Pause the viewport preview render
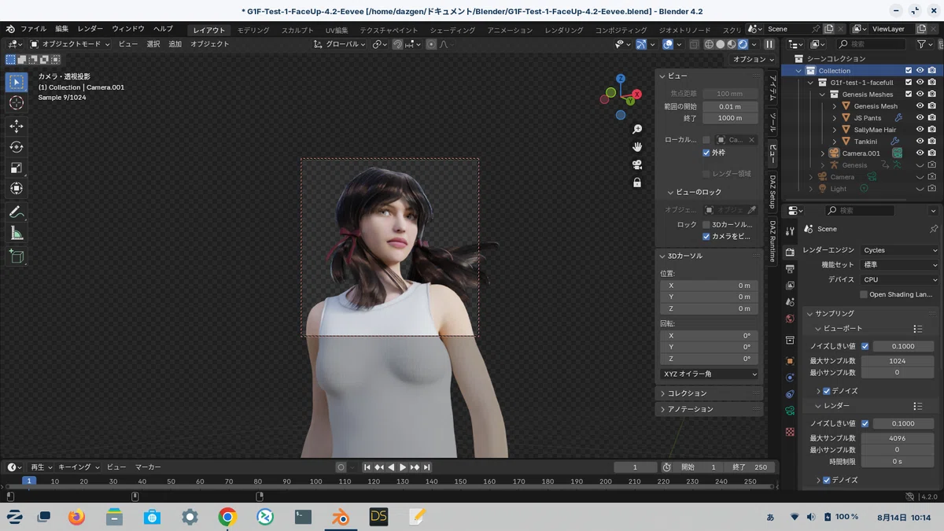 point(769,44)
